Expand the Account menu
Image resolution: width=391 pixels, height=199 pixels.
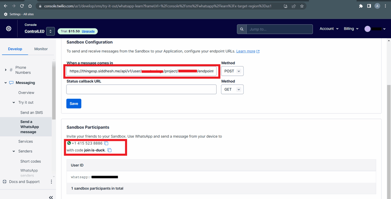click(329, 29)
